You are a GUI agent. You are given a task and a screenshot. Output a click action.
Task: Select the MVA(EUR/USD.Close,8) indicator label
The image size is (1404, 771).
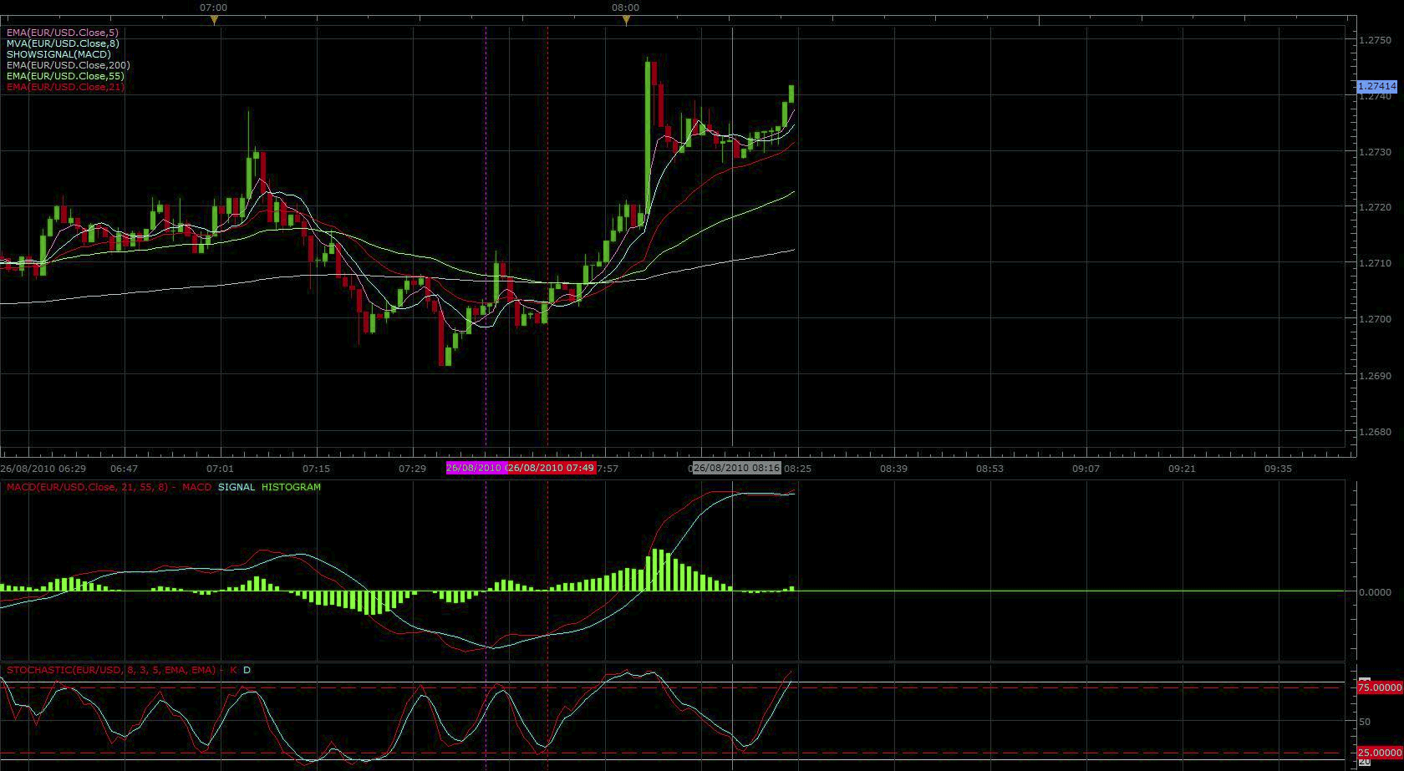coord(63,43)
